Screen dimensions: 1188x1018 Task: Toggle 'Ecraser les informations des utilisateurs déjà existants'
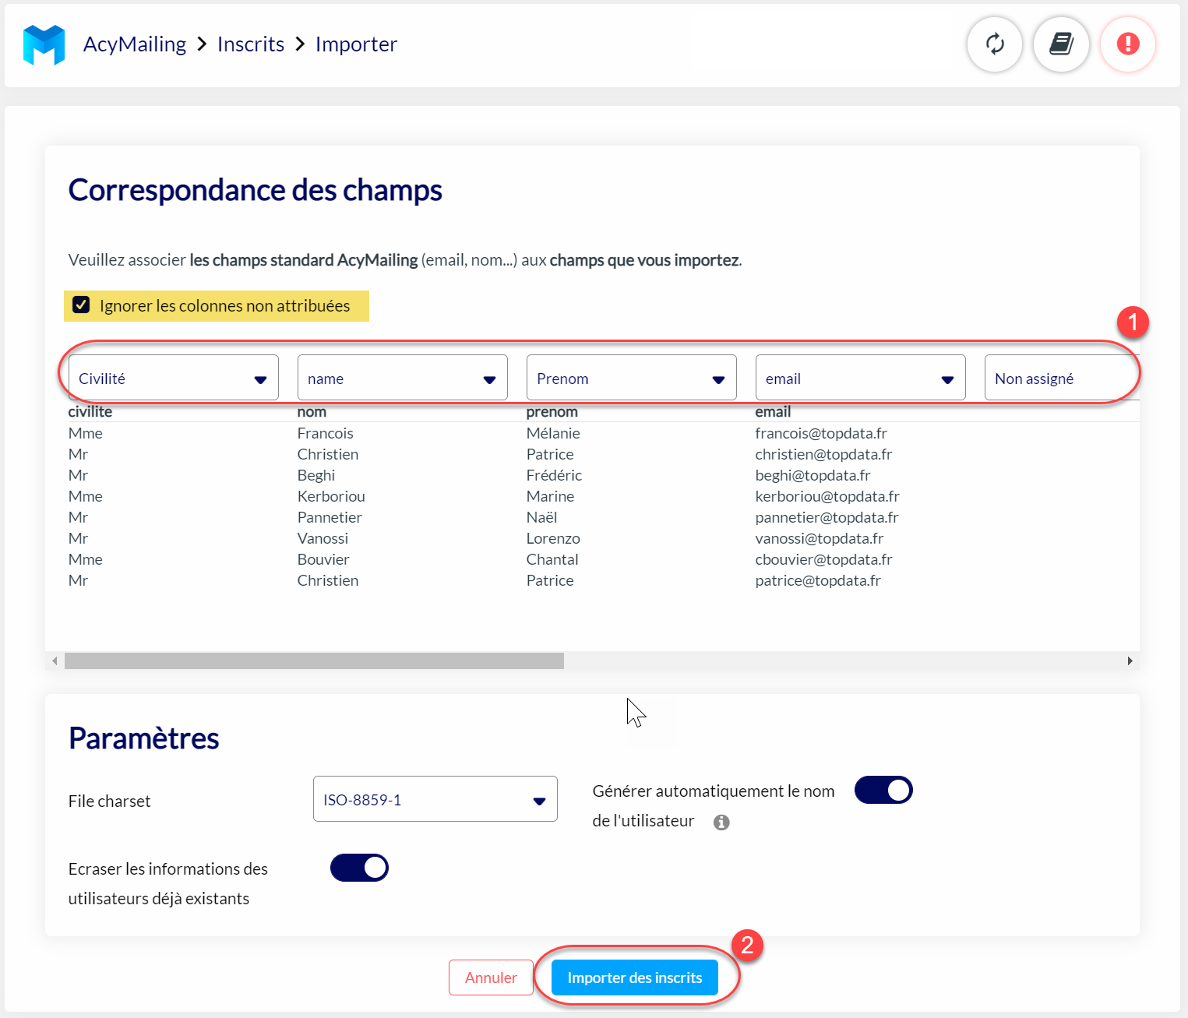click(x=359, y=868)
